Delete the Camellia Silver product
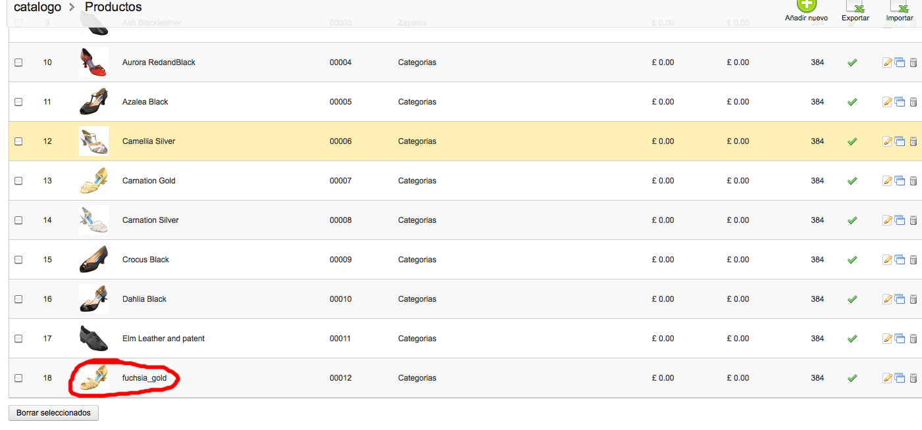The width and height of the screenshot is (922, 430). click(x=913, y=141)
